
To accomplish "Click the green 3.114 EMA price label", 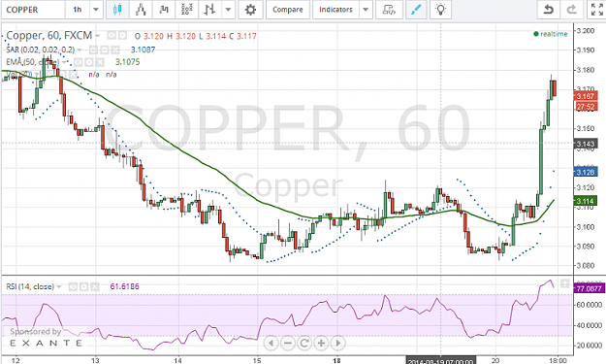I will [586, 201].
